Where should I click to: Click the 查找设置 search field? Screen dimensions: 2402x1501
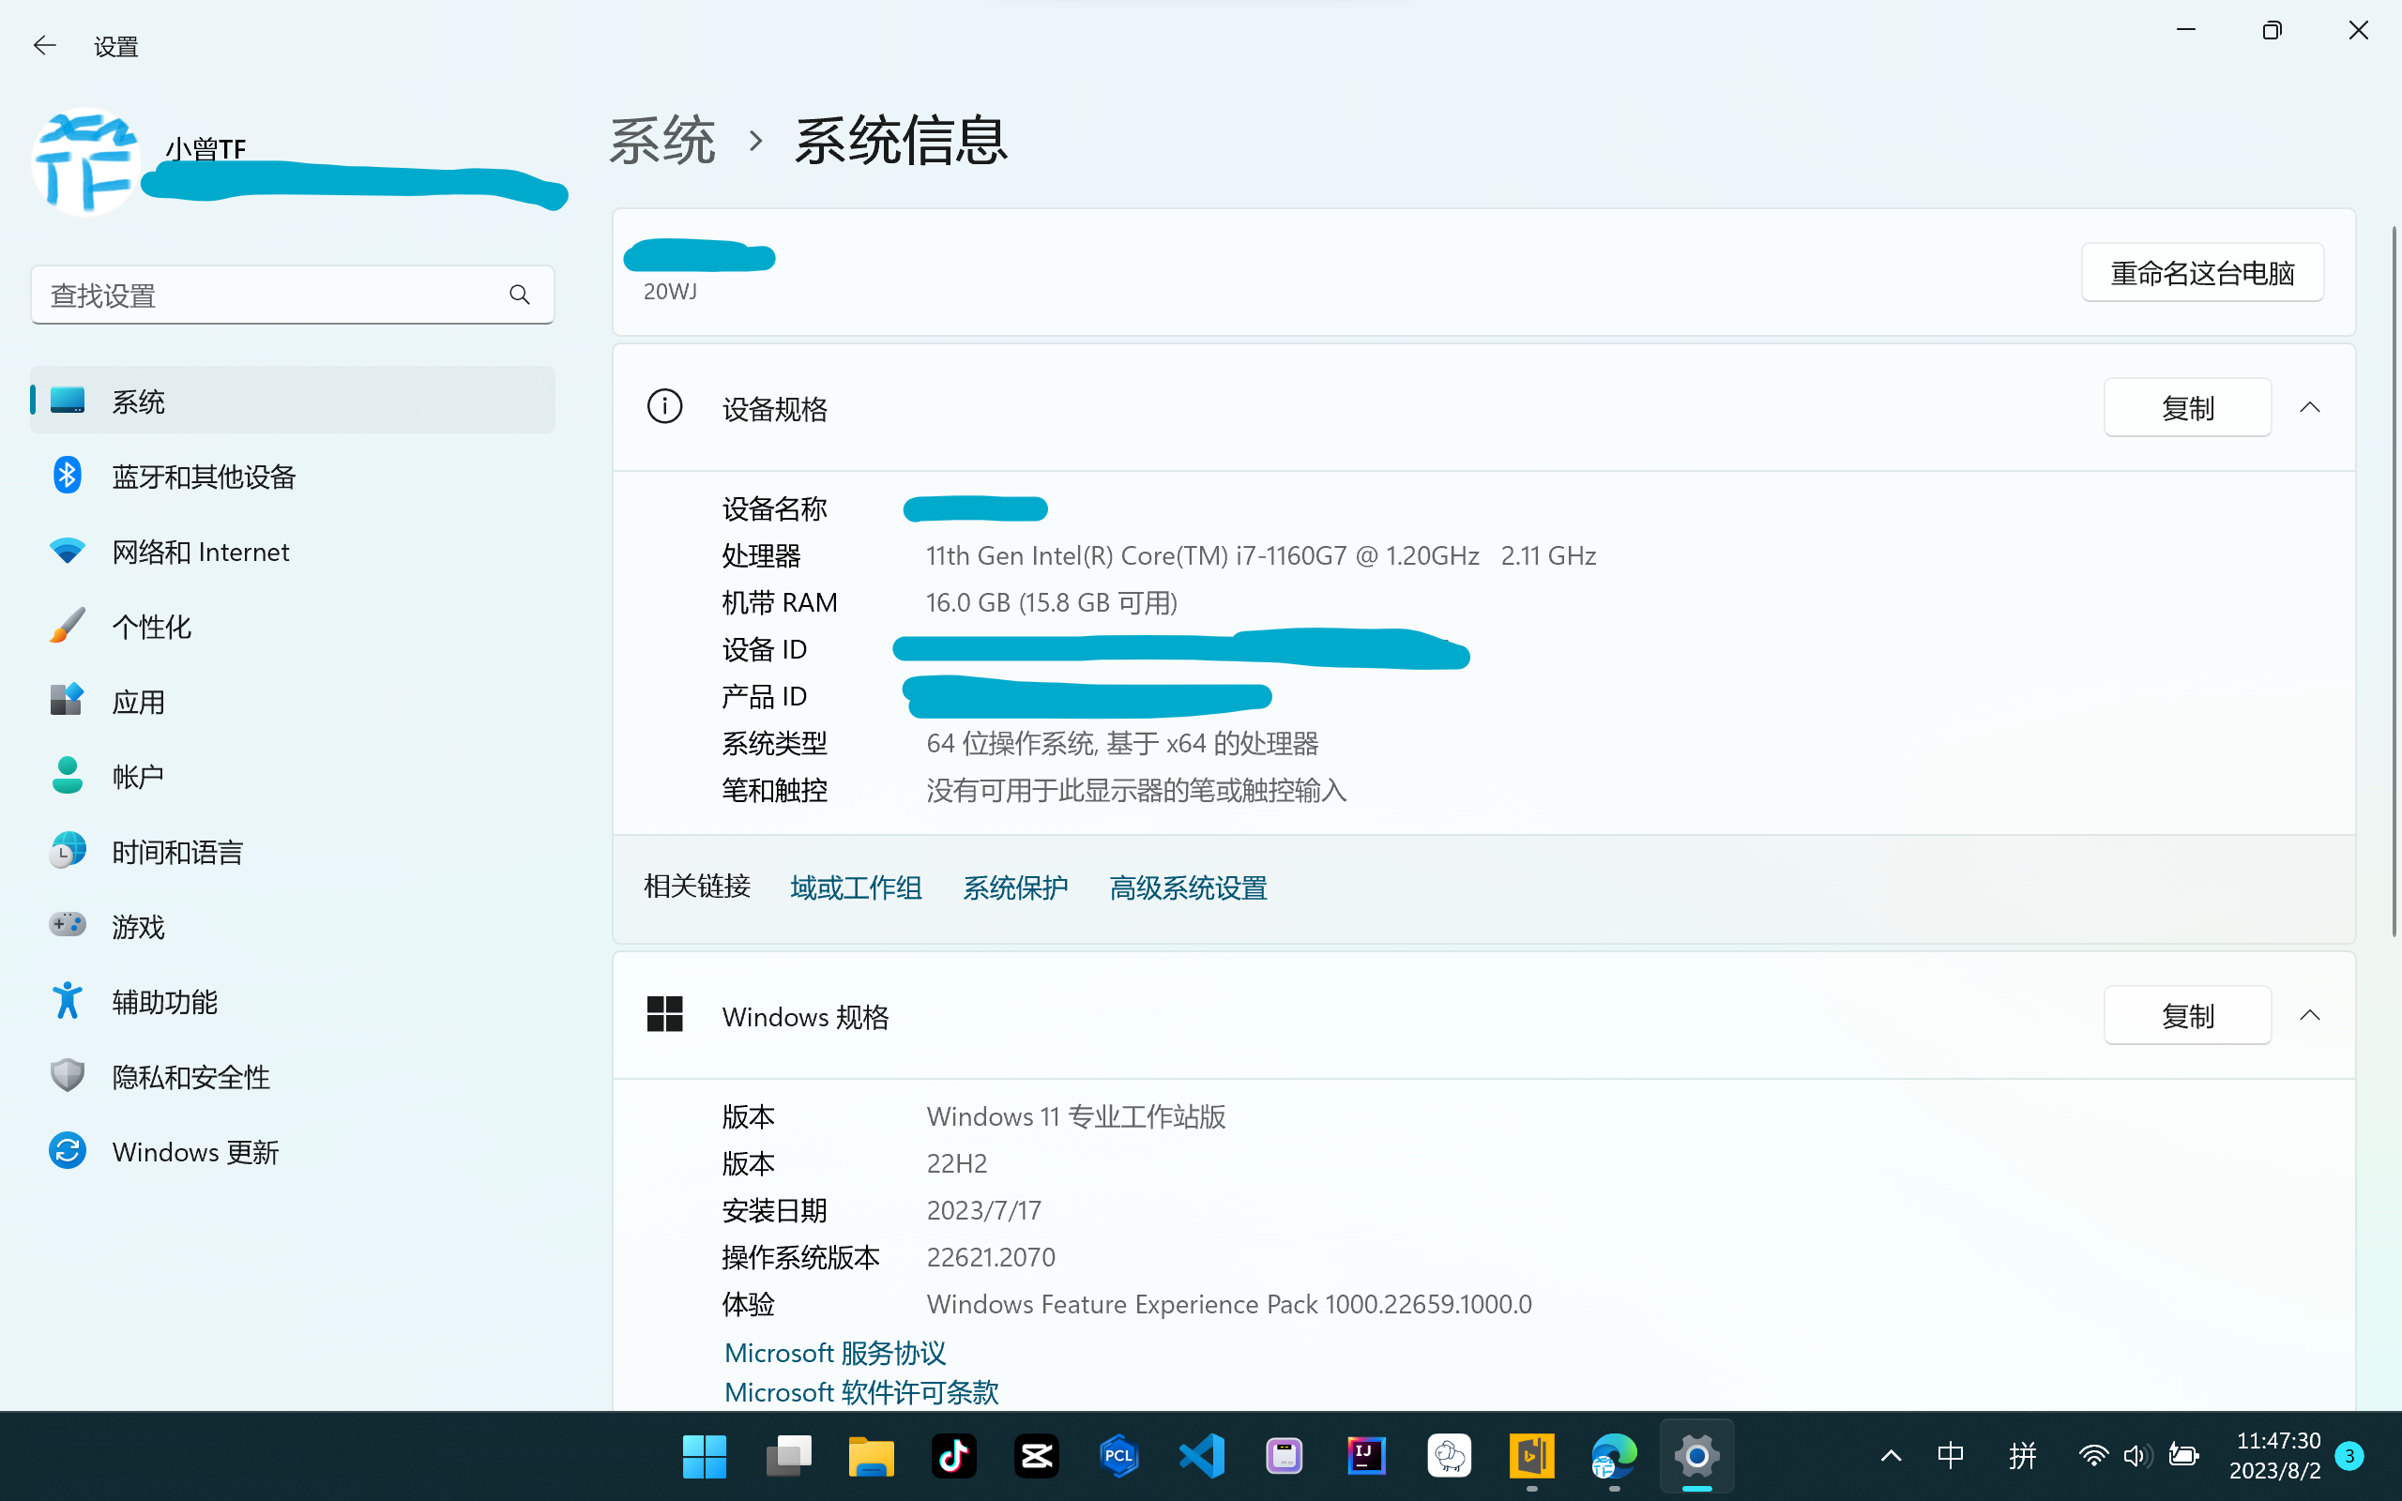tap(268, 295)
